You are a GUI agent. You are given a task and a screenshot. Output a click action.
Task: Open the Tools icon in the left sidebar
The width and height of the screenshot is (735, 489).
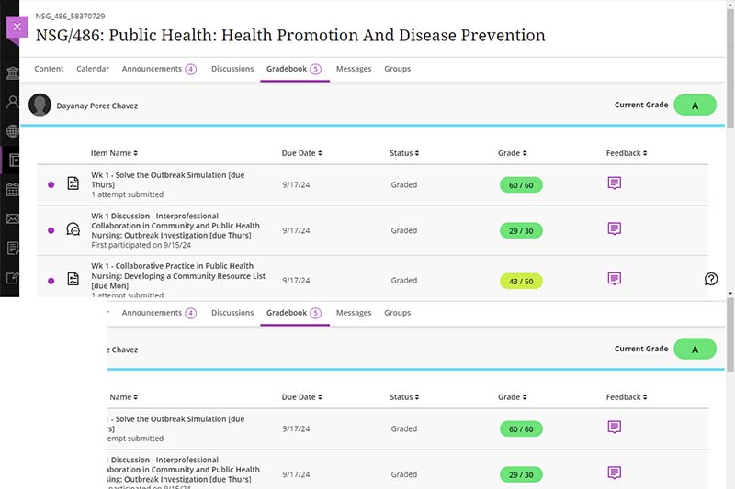[x=12, y=278]
